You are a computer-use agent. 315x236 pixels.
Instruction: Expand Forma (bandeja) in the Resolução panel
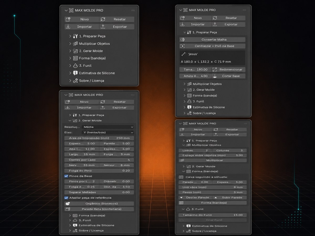click(x=70, y=215)
